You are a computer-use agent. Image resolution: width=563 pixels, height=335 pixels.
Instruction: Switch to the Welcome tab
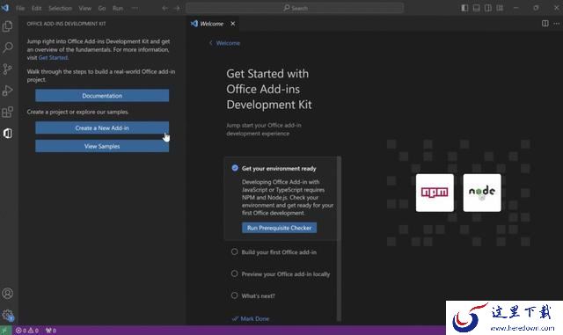point(212,24)
